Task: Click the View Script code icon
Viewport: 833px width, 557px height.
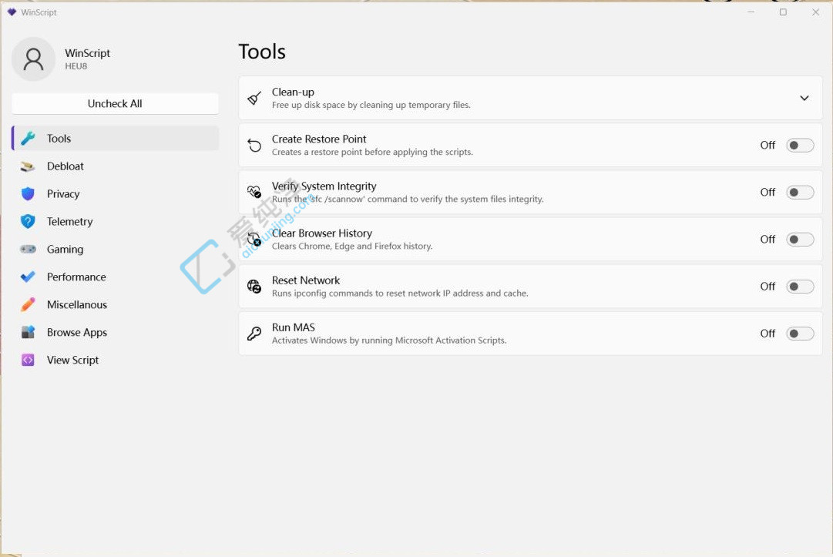Action: point(28,360)
